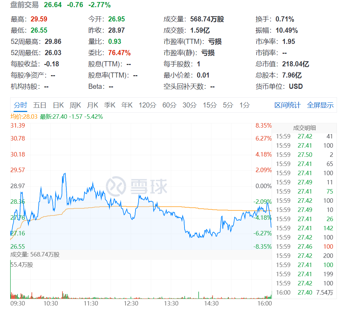Switch to the 15分 tab
Viewport: 353px width, 315px height.
tap(209, 105)
